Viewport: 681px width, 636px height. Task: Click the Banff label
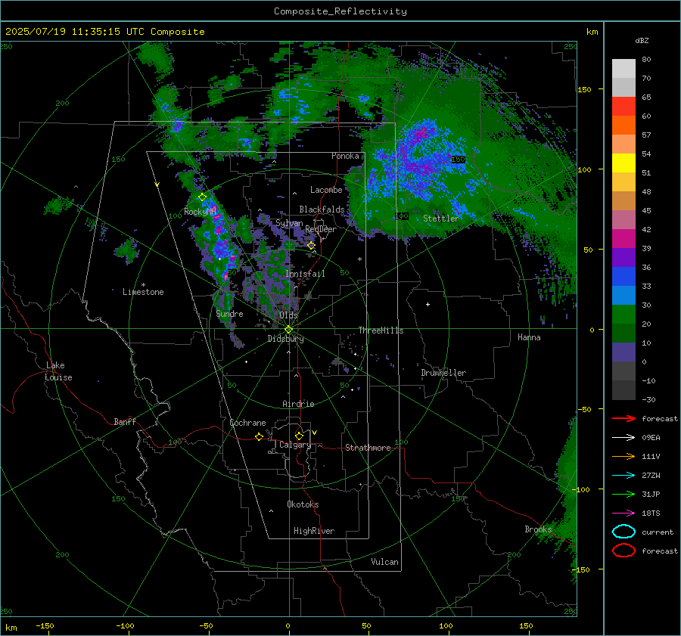point(125,421)
